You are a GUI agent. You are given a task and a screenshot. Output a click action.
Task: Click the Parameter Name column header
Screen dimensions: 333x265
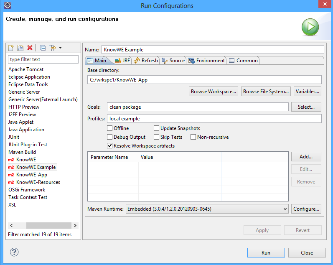point(113,157)
